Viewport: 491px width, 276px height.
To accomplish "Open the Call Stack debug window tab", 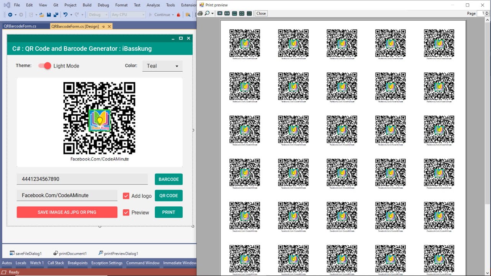I will point(56,263).
